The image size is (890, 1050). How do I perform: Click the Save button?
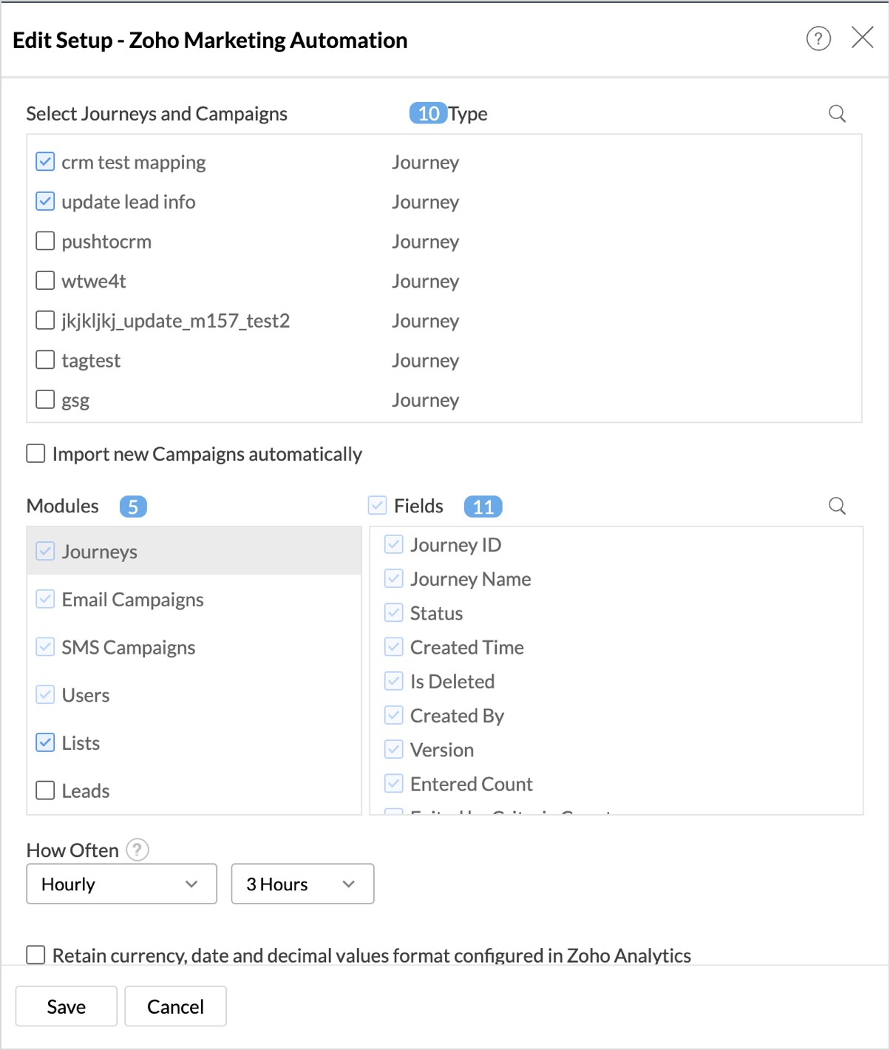point(66,1006)
